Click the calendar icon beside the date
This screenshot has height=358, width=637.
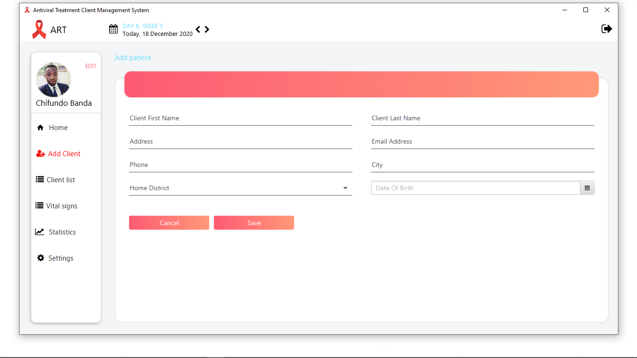(x=113, y=29)
